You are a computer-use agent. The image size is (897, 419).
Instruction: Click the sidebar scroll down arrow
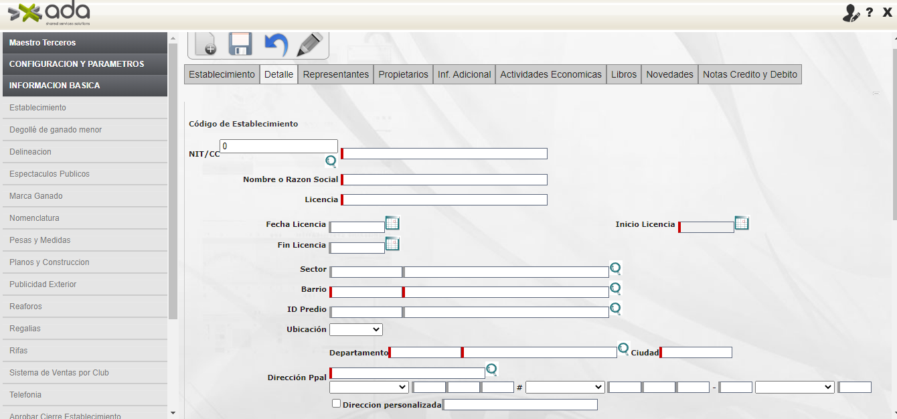point(173,413)
